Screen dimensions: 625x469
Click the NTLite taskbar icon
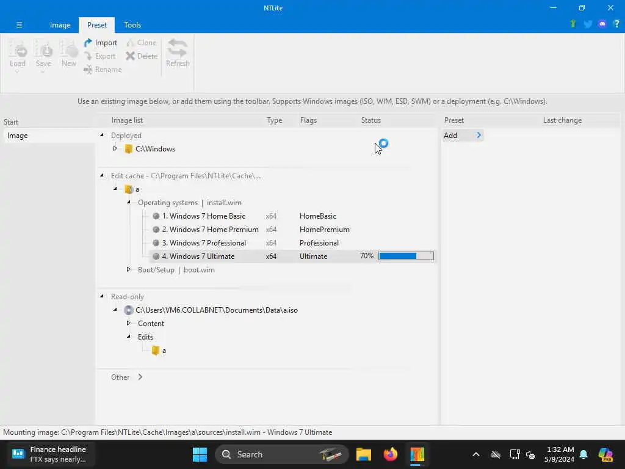[417, 454]
